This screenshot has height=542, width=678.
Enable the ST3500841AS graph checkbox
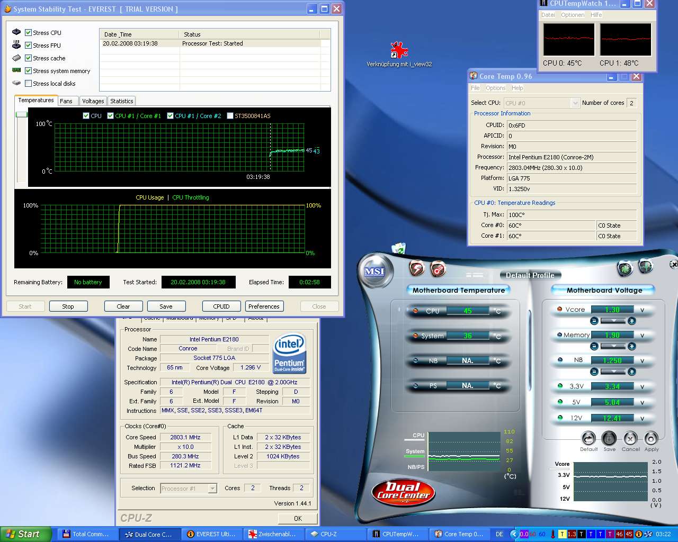tap(230, 116)
